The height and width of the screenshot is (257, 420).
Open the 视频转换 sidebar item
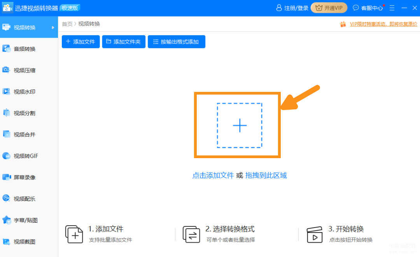[29, 27]
